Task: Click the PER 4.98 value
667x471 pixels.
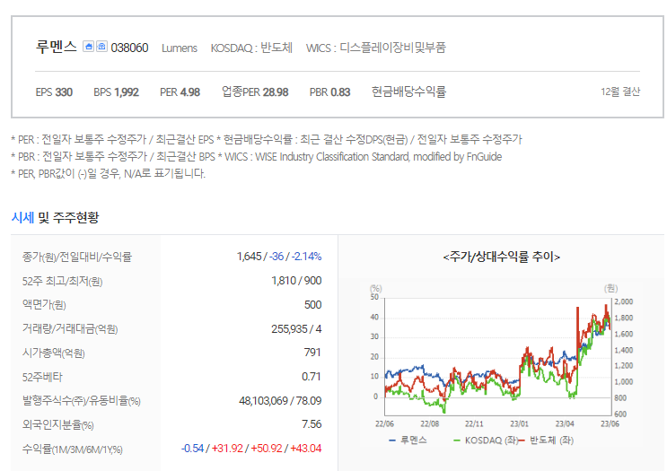Action: pyautogui.click(x=180, y=92)
